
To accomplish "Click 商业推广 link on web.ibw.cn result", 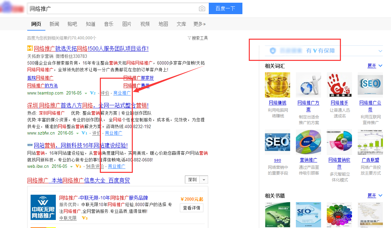I will [x=116, y=166].
